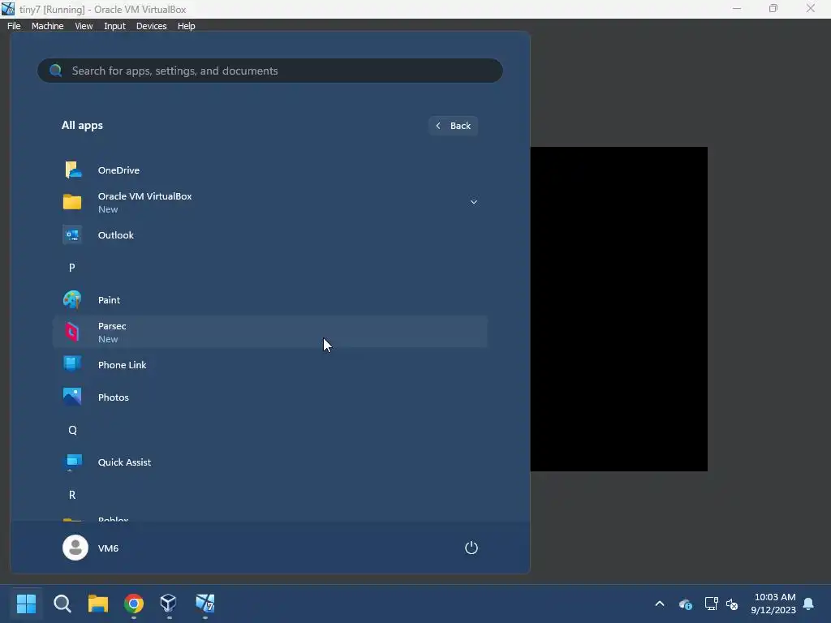Select the OneDrive text label
831x623 pixels.
coord(118,170)
